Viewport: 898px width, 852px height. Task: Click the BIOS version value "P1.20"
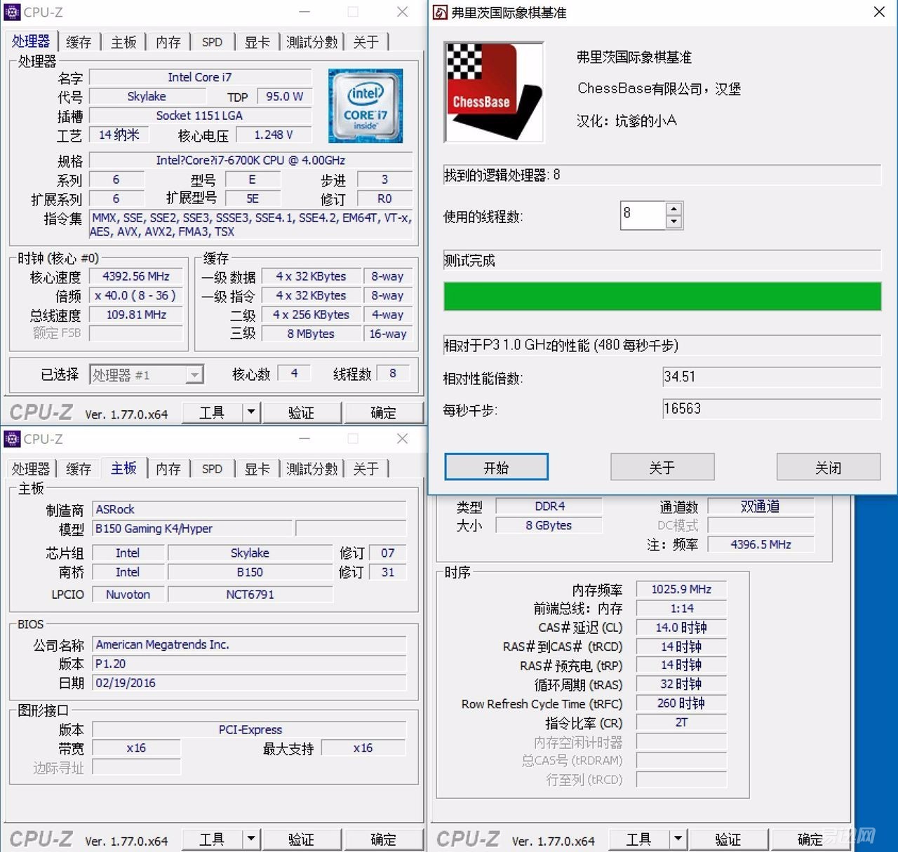click(249, 663)
